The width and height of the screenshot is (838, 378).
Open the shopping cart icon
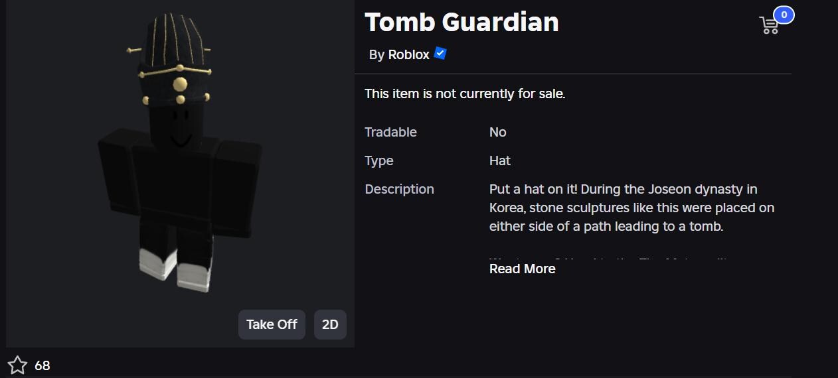pyautogui.click(x=769, y=25)
